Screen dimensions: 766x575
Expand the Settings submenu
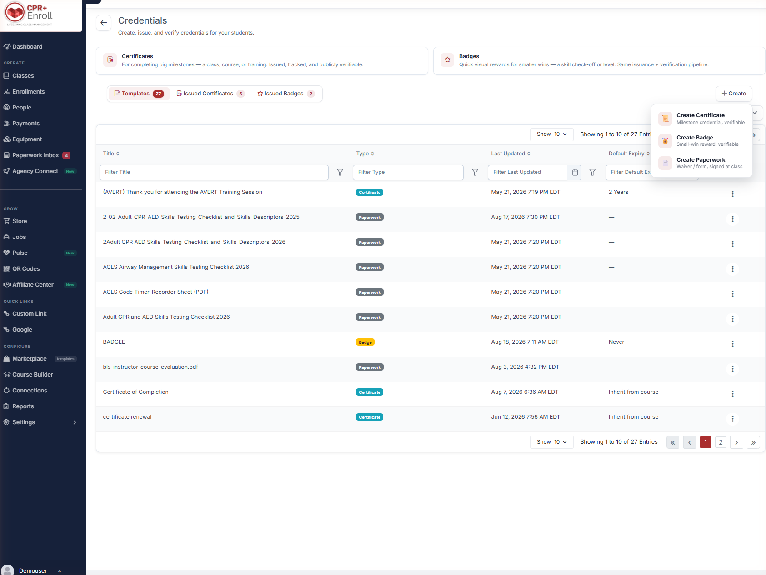(41, 422)
